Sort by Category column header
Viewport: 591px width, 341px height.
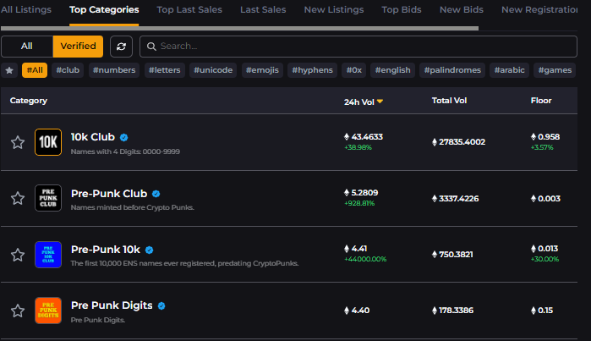29,101
